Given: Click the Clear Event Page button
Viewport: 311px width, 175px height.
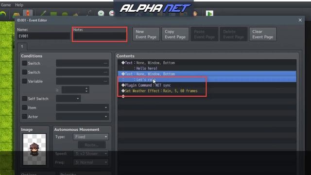Looking at the screenshot, I should [262, 34].
